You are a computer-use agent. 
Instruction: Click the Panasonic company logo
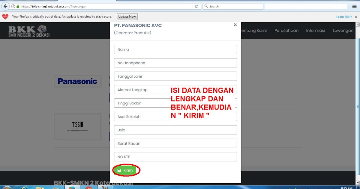(x=77, y=81)
